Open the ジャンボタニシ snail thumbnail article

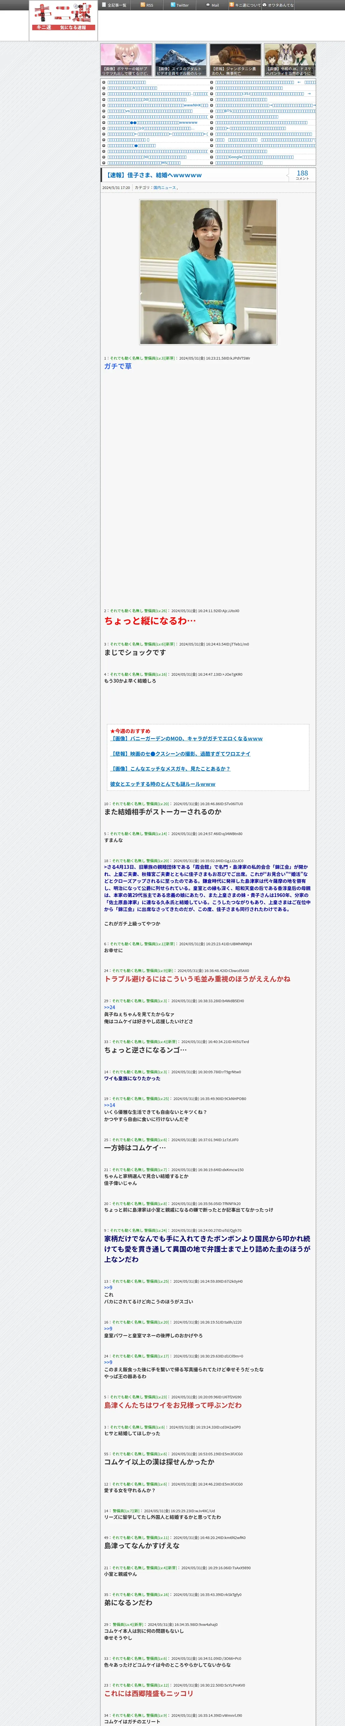coord(235,60)
